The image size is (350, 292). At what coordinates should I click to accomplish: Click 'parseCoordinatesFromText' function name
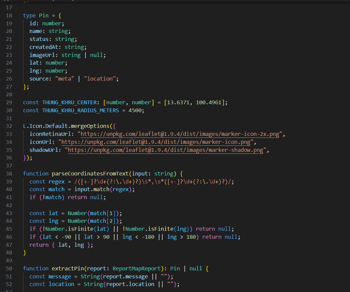tap(90, 173)
